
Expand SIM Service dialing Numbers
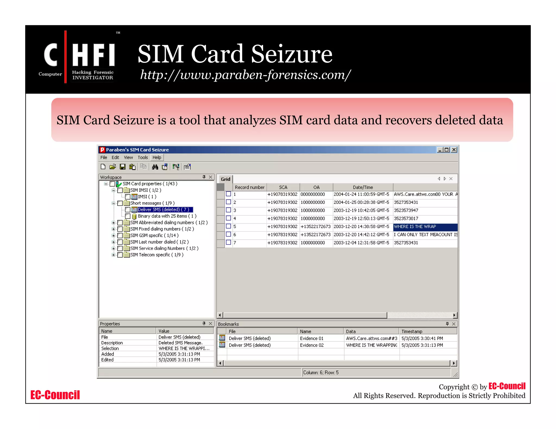point(113,248)
